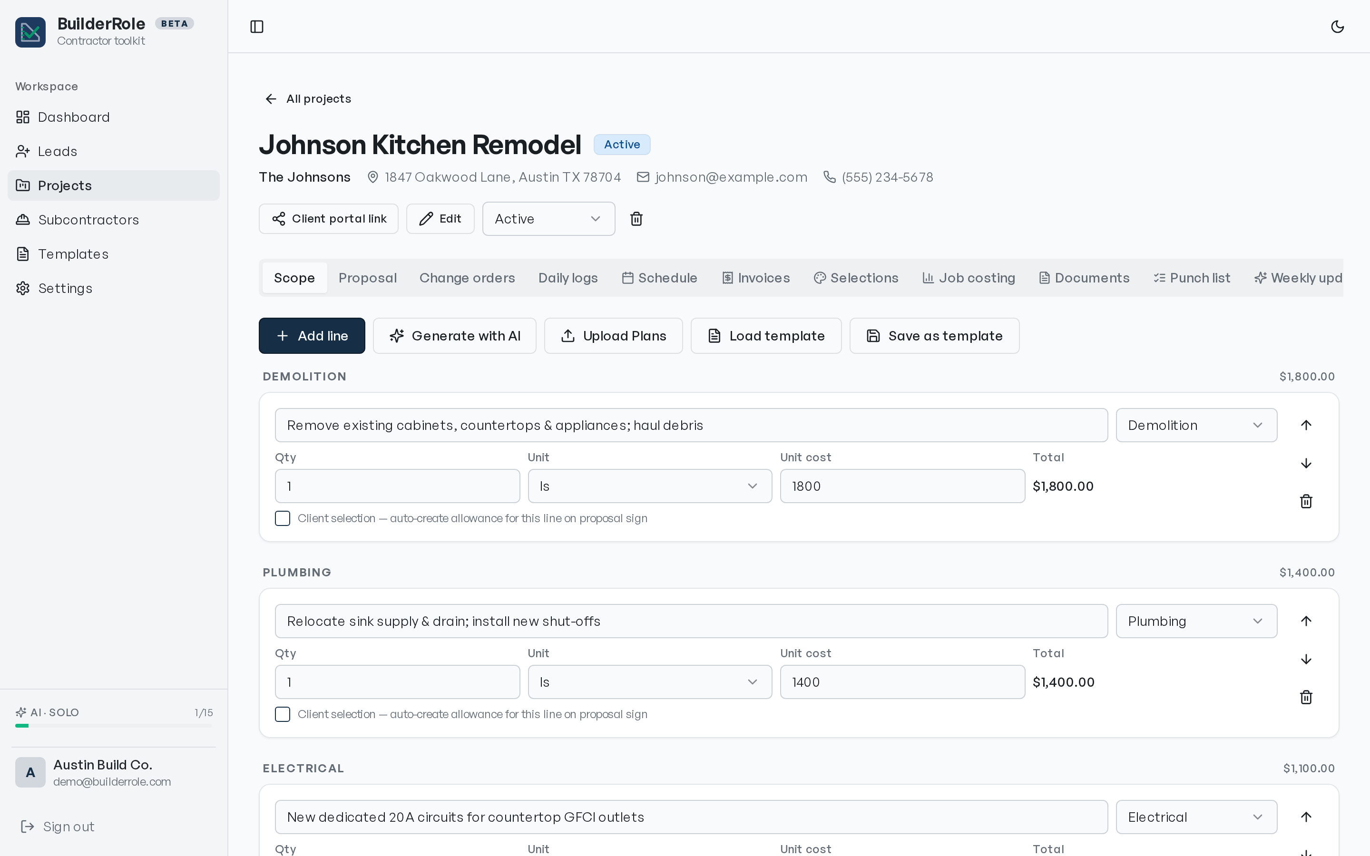Select the Scope tab
This screenshot has height=856, width=1370.
tap(294, 278)
